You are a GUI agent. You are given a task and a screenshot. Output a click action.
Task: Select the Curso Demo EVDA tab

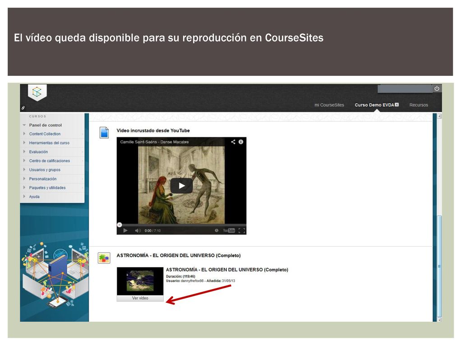pos(374,105)
